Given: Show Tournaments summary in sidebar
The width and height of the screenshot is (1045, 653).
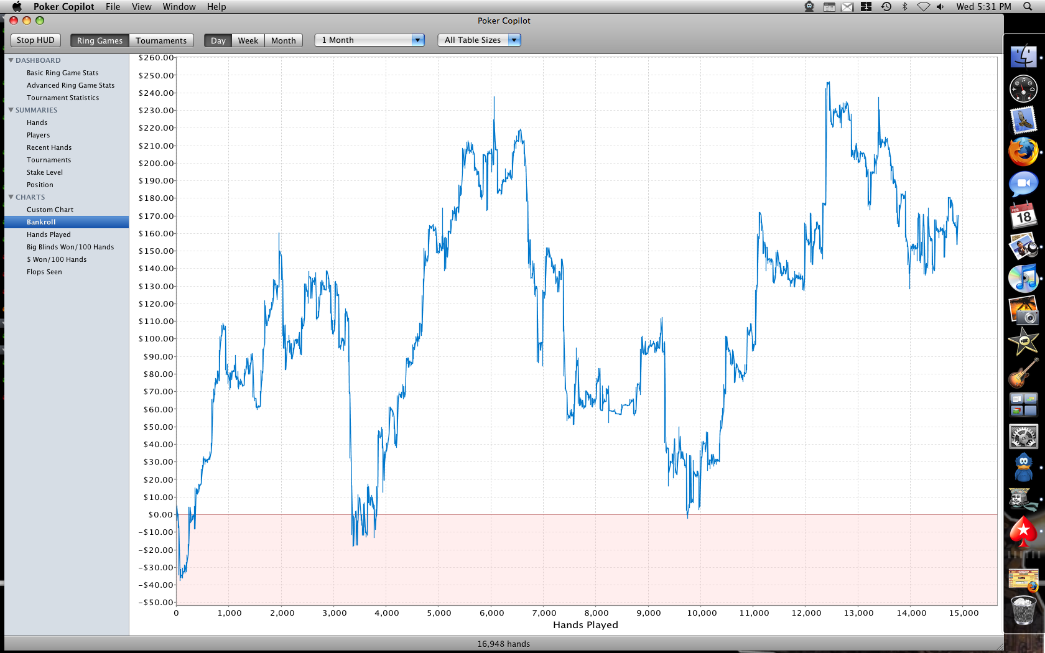Looking at the screenshot, I should point(49,160).
